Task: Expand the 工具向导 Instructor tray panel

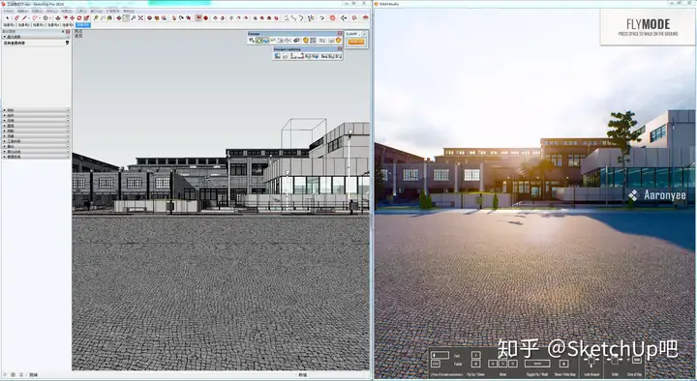Action: coord(36,141)
